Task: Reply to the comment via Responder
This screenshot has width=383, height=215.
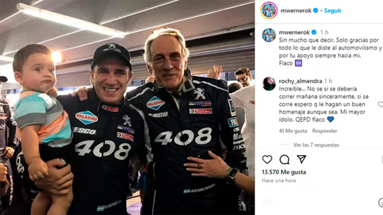Action: [325, 131]
